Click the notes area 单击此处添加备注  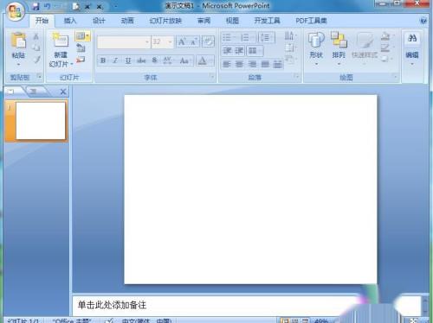click(112, 305)
